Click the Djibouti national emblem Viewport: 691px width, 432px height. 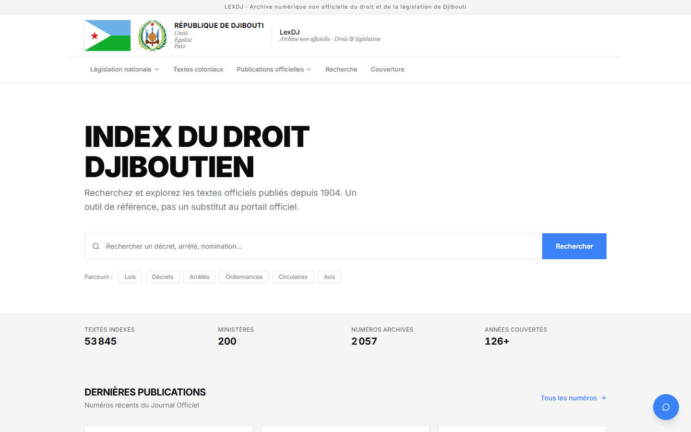pyautogui.click(x=153, y=36)
